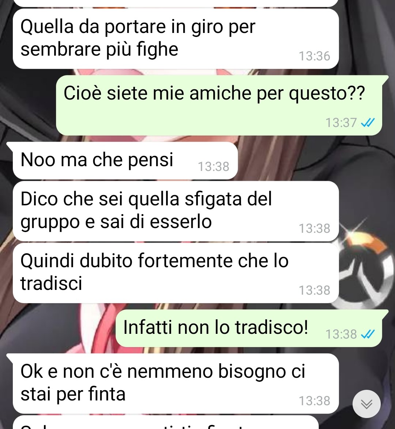395x429 pixels.
Task: Tap message 'Quindi dubito fortemente che lo tradisci'
Action: 176,273
